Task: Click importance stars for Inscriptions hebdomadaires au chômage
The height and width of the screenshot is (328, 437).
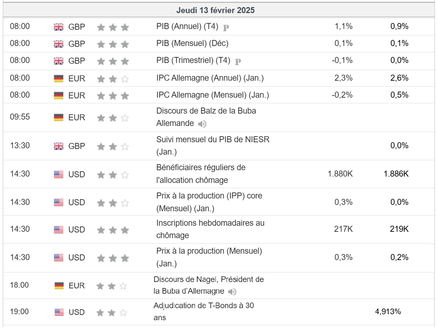Action: point(113,230)
